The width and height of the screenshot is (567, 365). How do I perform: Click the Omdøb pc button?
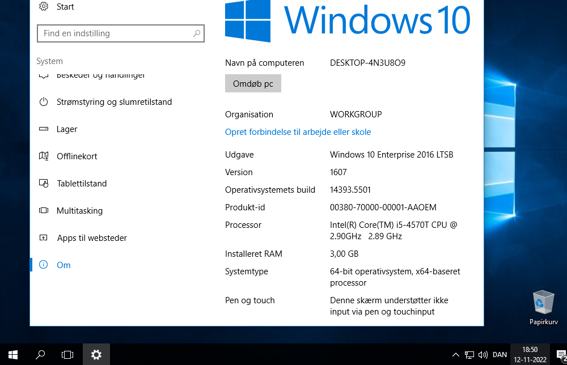point(253,83)
